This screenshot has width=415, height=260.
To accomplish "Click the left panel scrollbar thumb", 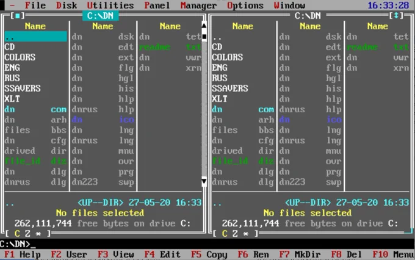I will coord(204,36).
